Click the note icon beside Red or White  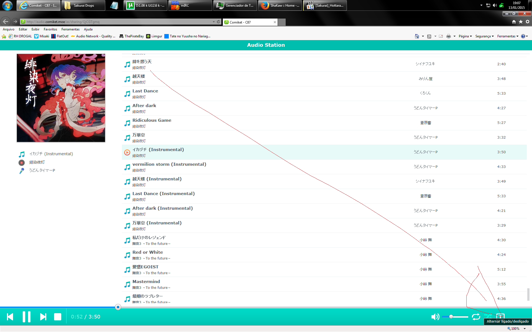click(x=127, y=255)
